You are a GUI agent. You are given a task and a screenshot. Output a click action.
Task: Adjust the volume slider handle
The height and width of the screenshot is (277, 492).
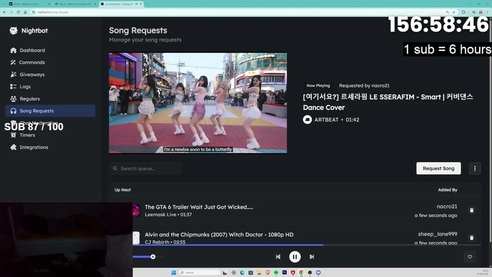[x=153, y=257]
